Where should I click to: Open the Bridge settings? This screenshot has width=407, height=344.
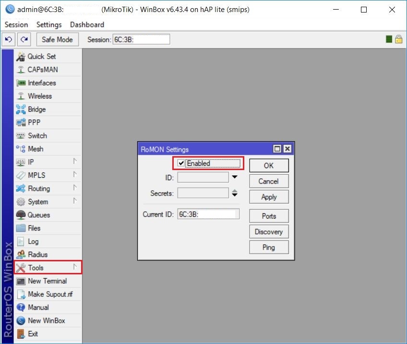point(48,110)
